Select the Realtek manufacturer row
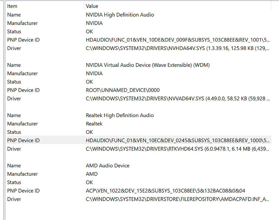 point(94,124)
